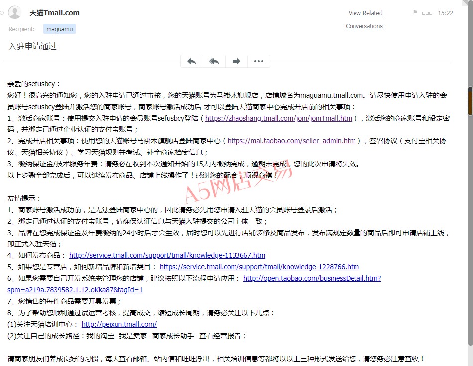This screenshot has width=473, height=366.
Task: Click the 友情提示 heading
Action: click(x=24, y=198)
